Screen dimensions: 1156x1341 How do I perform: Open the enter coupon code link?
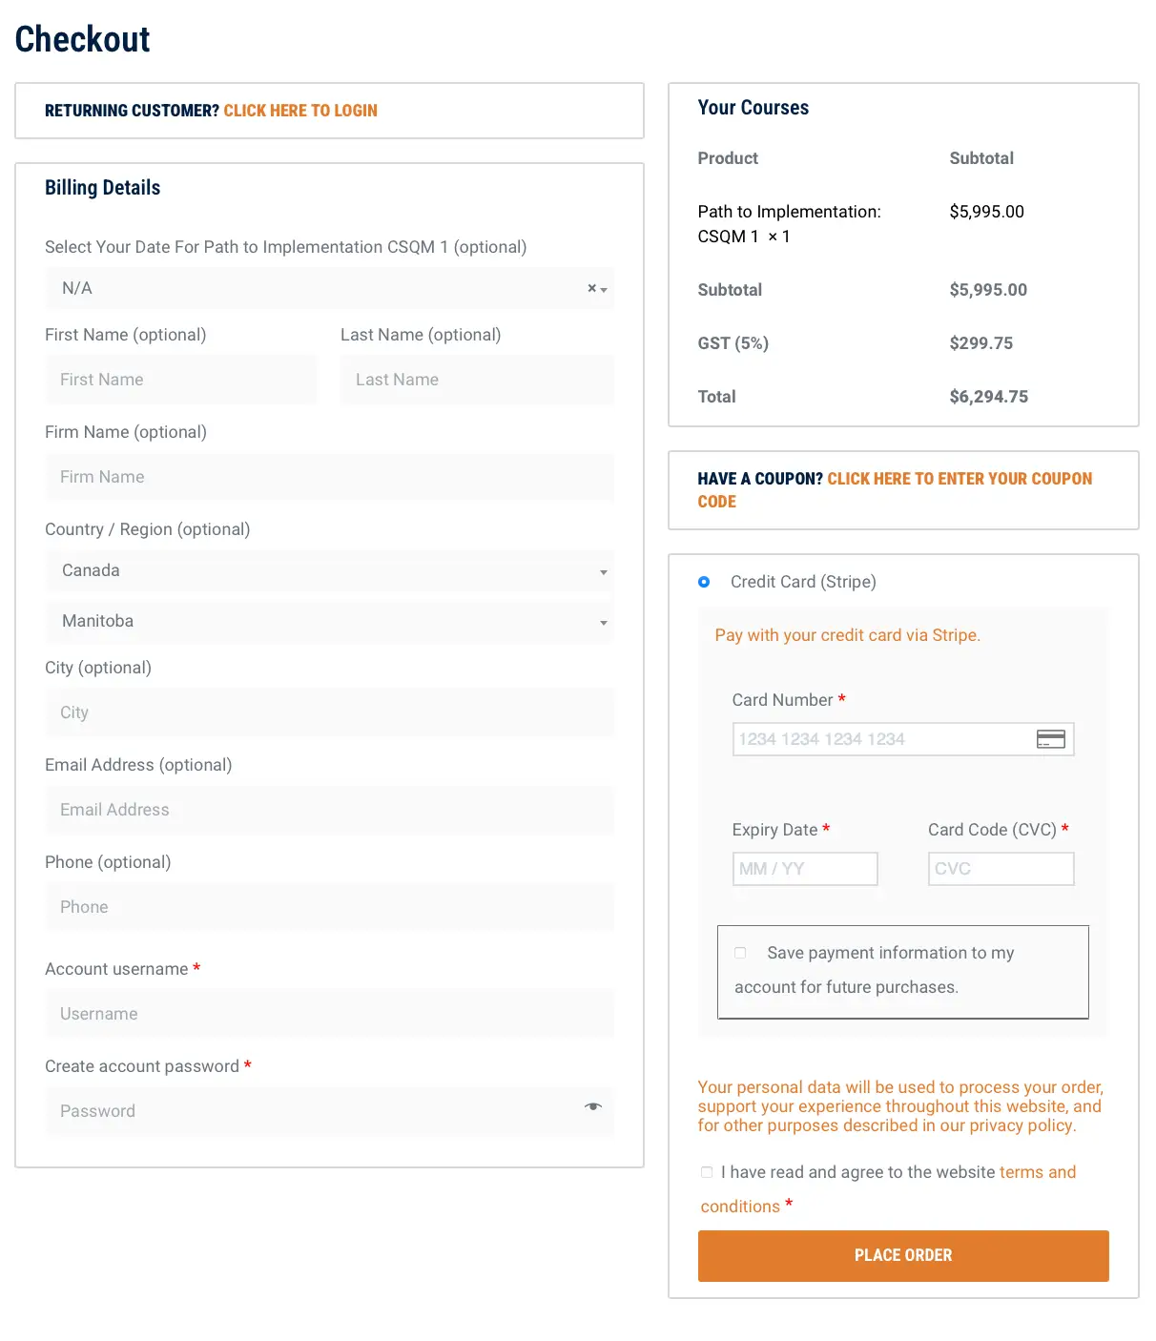point(959,479)
